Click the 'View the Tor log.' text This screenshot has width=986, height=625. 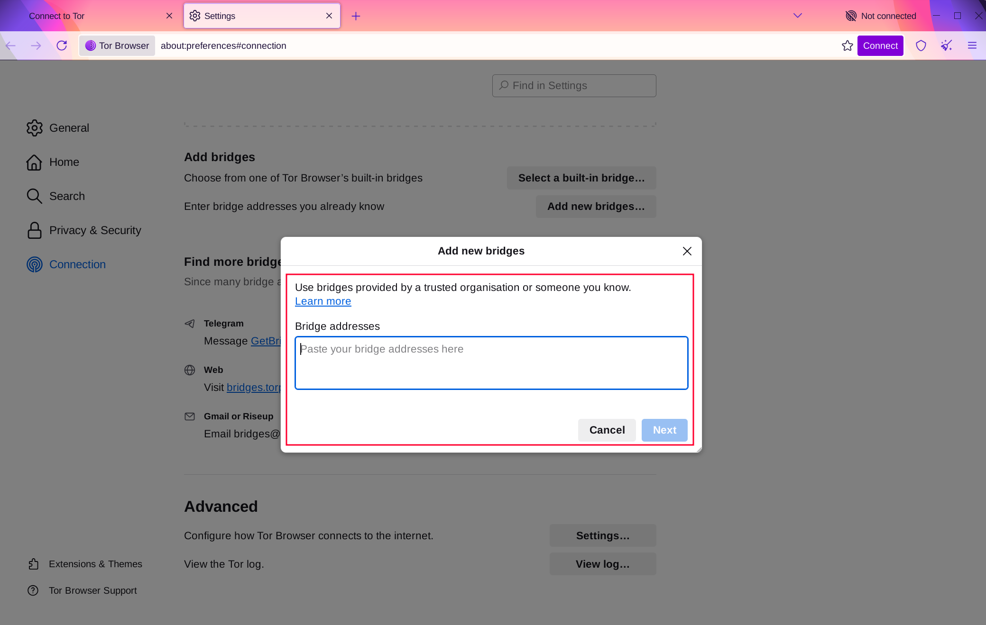(224, 564)
